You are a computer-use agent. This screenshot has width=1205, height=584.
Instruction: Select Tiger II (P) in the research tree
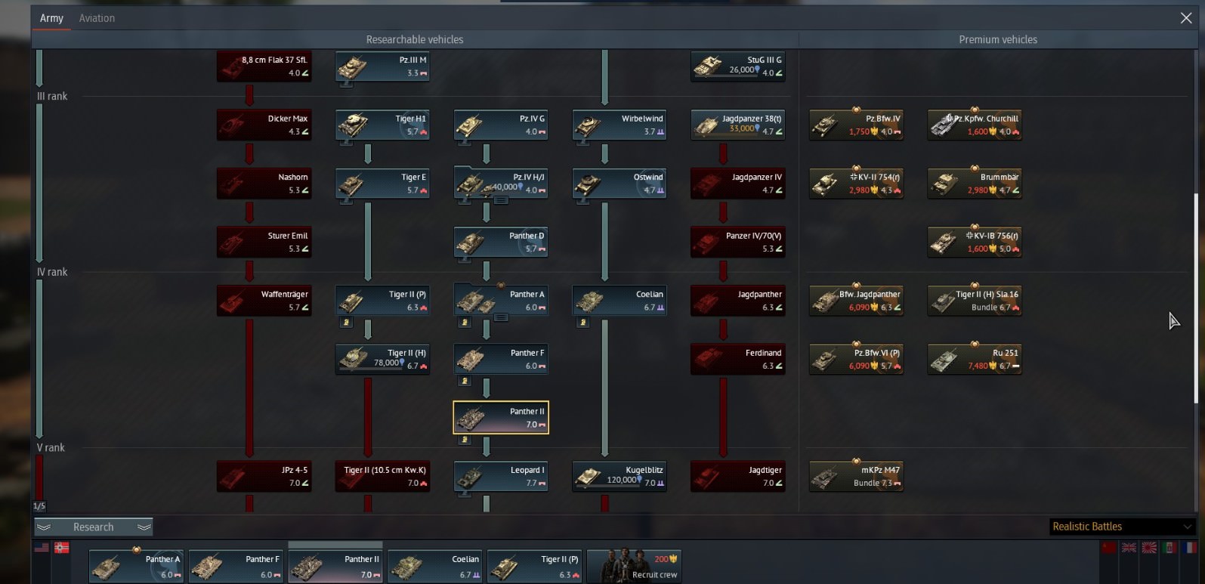coord(382,301)
